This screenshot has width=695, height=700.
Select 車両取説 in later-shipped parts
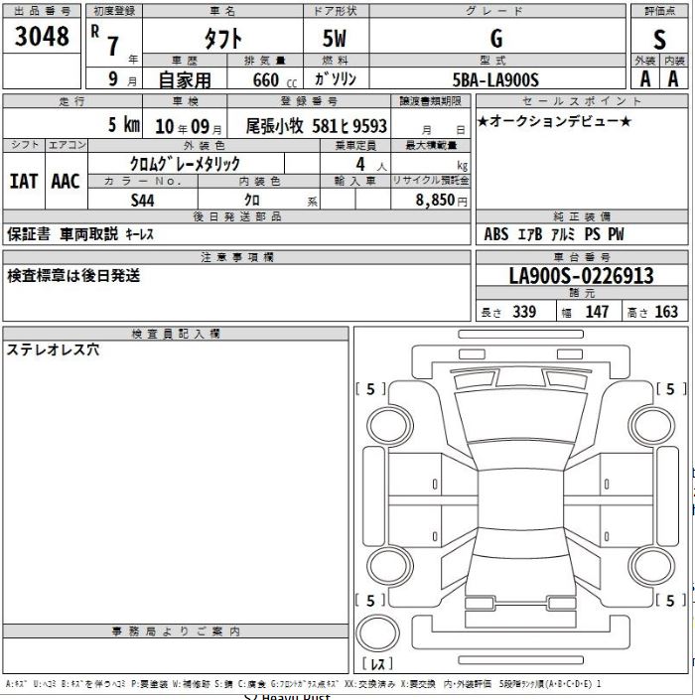coord(88,234)
